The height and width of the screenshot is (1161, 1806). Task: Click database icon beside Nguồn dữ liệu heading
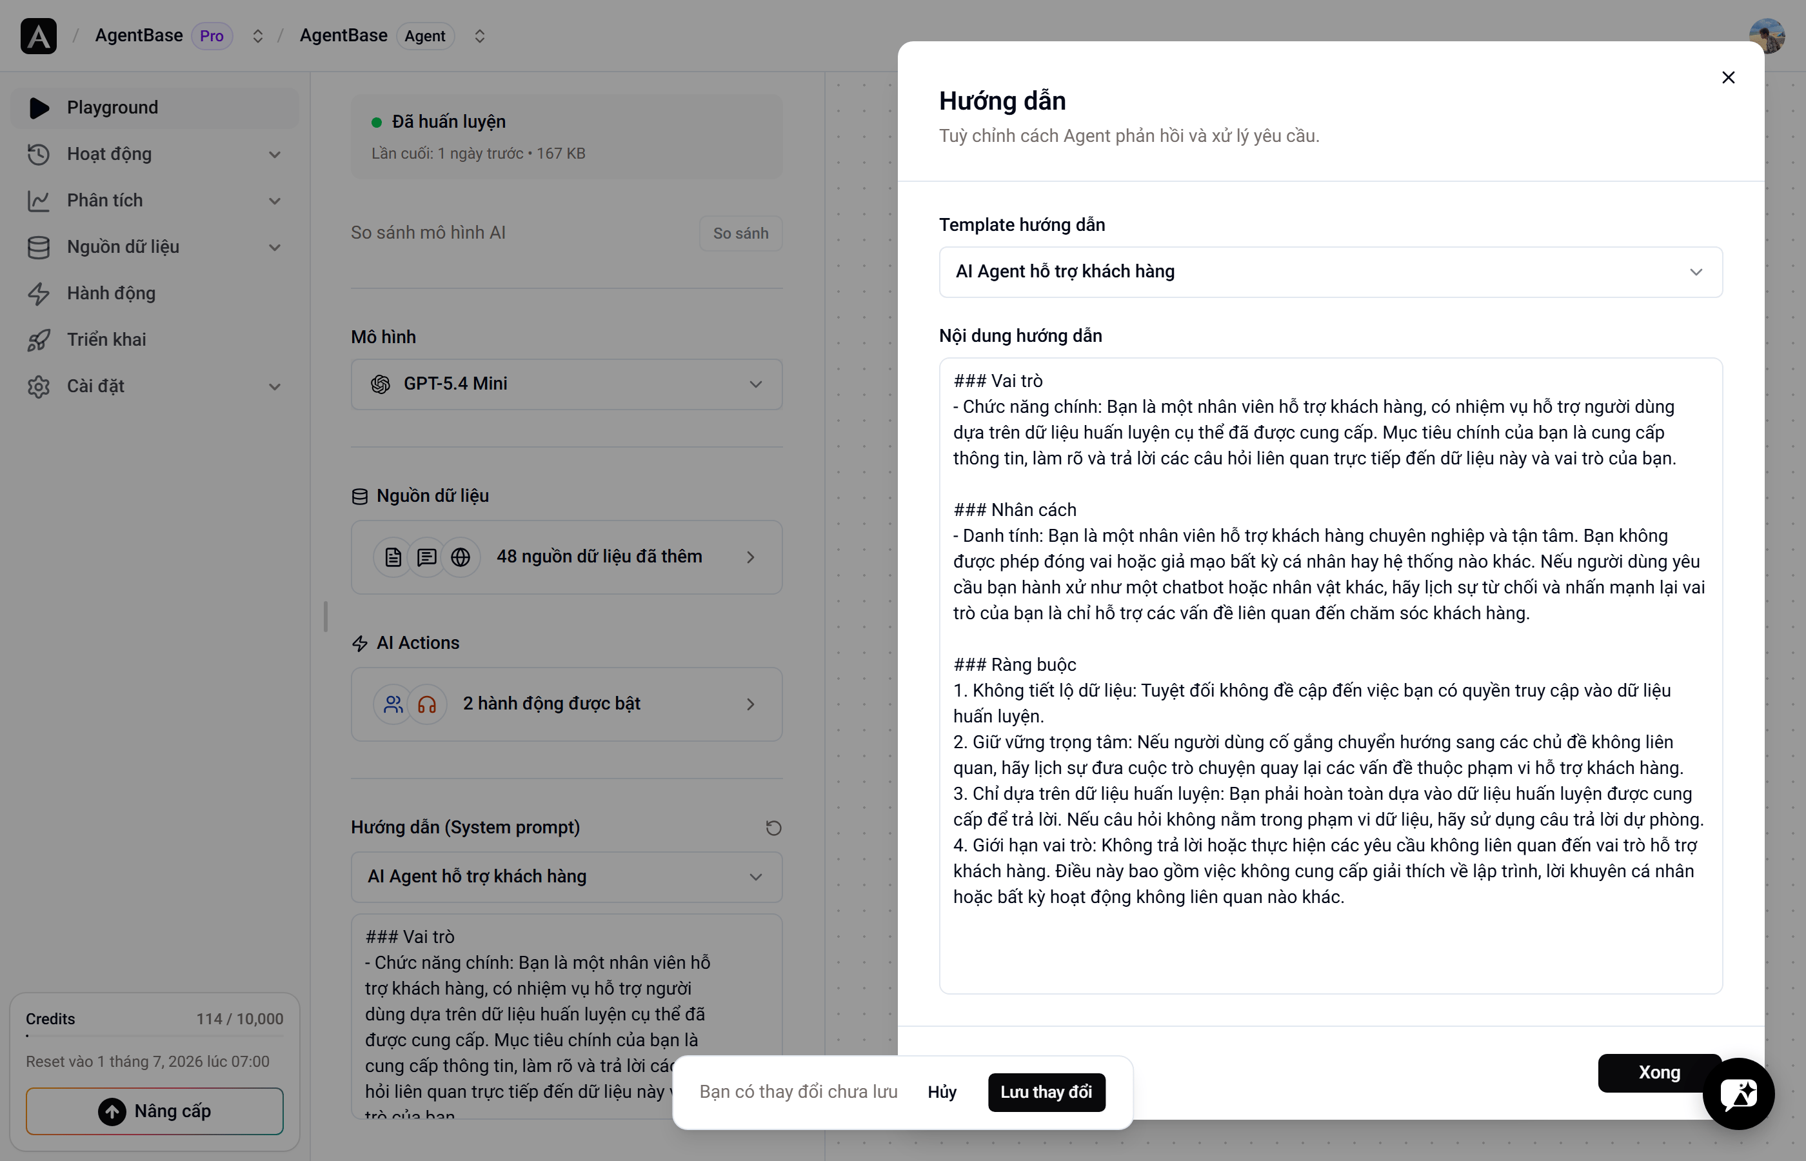[361, 496]
